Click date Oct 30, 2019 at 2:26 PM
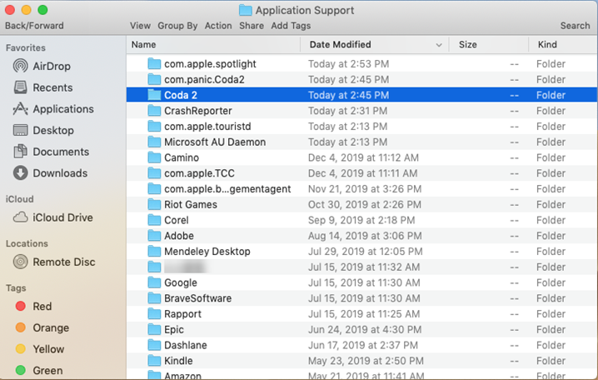598x380 pixels. [365, 204]
